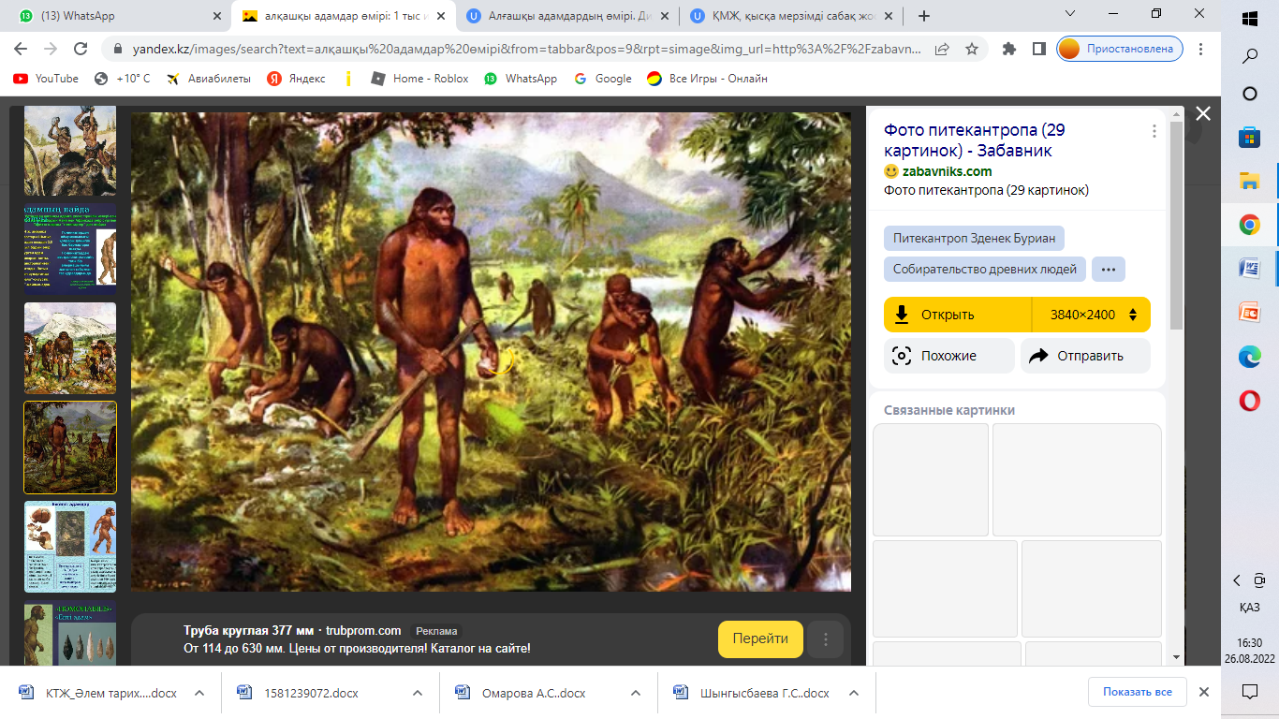Click the Открыть download button
The image size is (1279, 719).
pos(957,315)
